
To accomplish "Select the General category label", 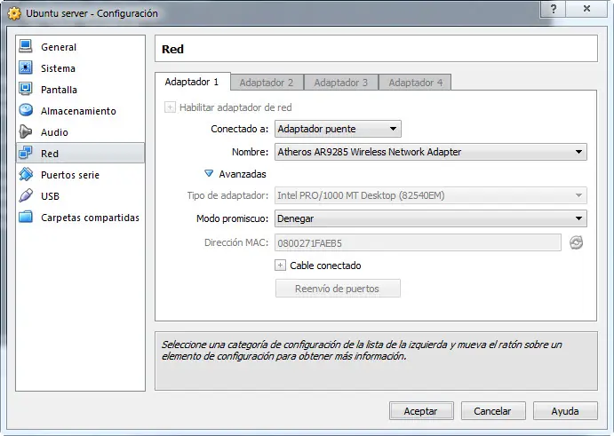I will tap(59, 47).
